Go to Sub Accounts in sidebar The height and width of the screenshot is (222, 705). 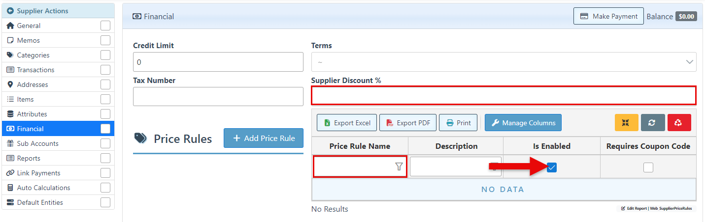pos(37,143)
